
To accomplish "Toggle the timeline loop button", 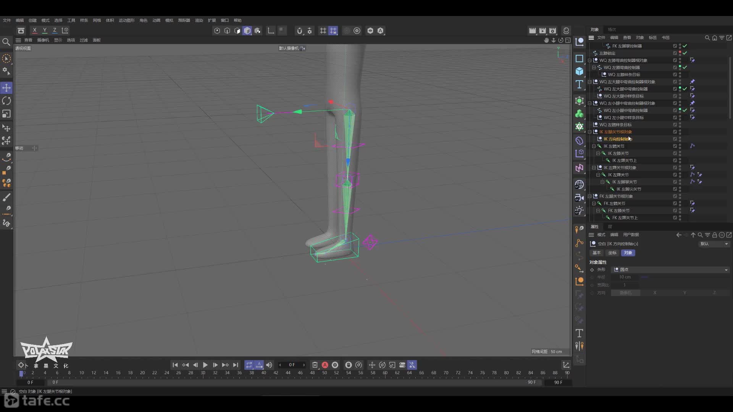I will tap(249, 365).
